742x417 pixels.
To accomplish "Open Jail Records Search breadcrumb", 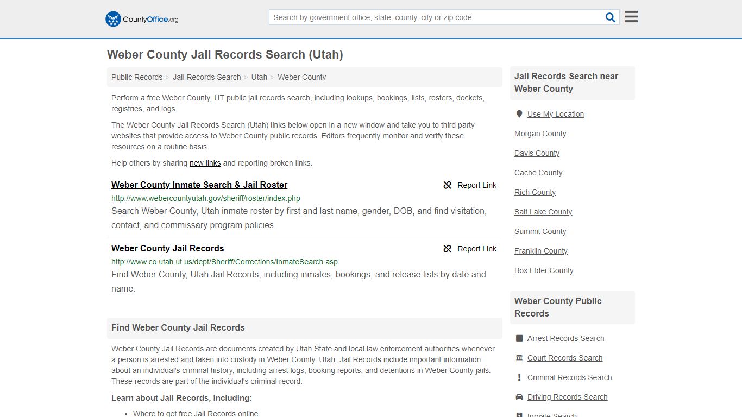I will click(207, 77).
